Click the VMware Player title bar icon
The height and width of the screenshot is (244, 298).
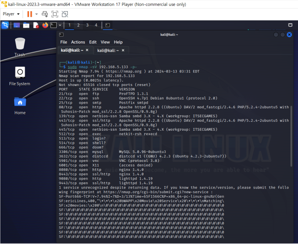coord(4,4)
